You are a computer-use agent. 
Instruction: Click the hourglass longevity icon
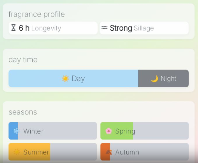pos(13,28)
